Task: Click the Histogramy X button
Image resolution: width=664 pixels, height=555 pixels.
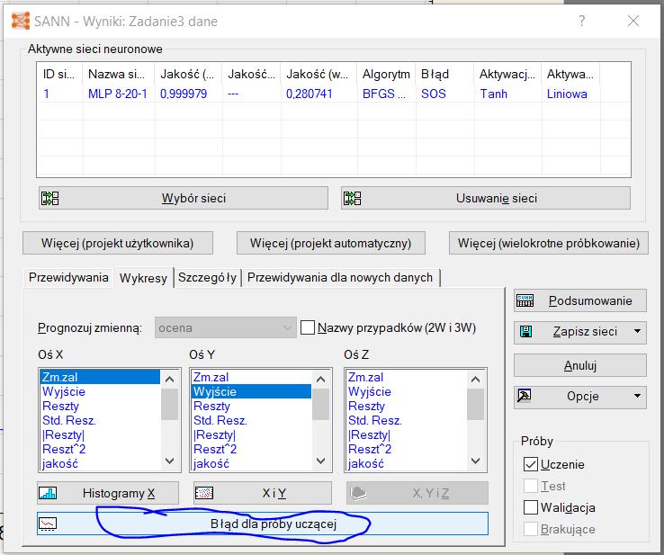Action: click(108, 493)
